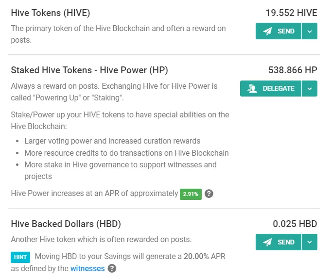Click the paper plane icon on HIVE Send
The width and height of the screenshot is (331, 276).
coord(267,31)
